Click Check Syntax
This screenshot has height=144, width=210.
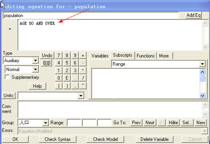tap(57, 139)
